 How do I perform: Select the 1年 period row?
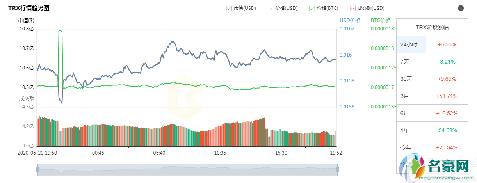(432, 130)
